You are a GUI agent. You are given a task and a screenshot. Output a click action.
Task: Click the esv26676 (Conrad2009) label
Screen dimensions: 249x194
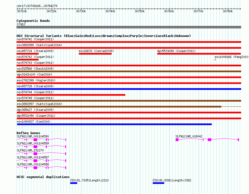pyautogui.click(x=96, y=51)
